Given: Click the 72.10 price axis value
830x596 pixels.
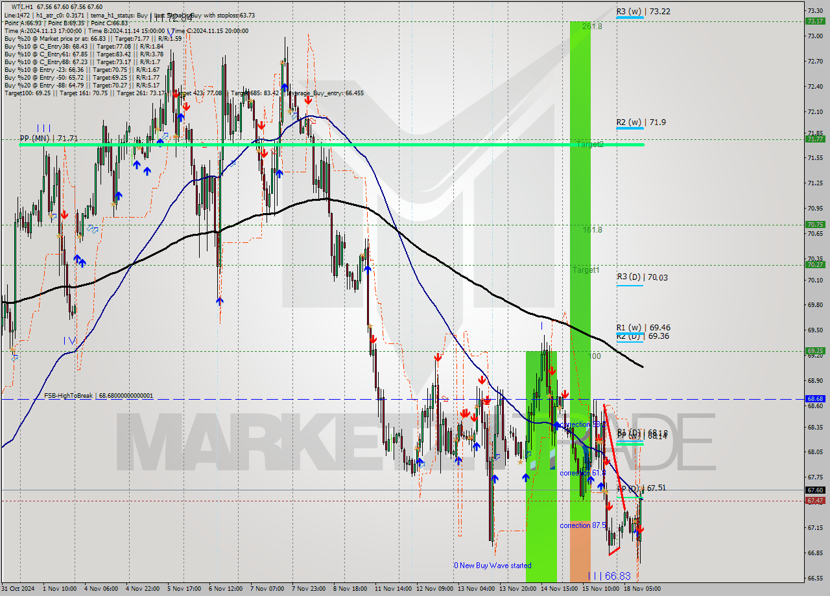Looking at the screenshot, I should [815, 112].
